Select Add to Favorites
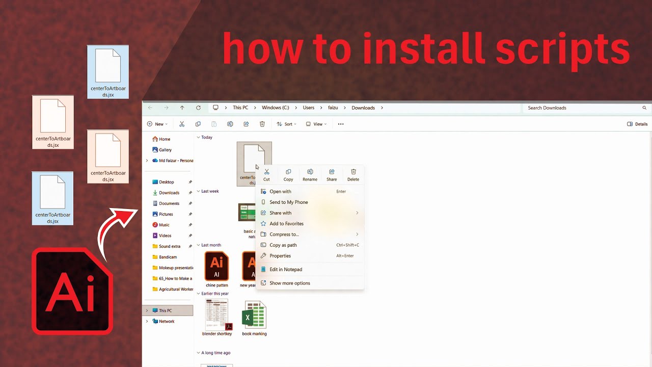Viewport: 652px width, 367px height. click(x=310, y=224)
